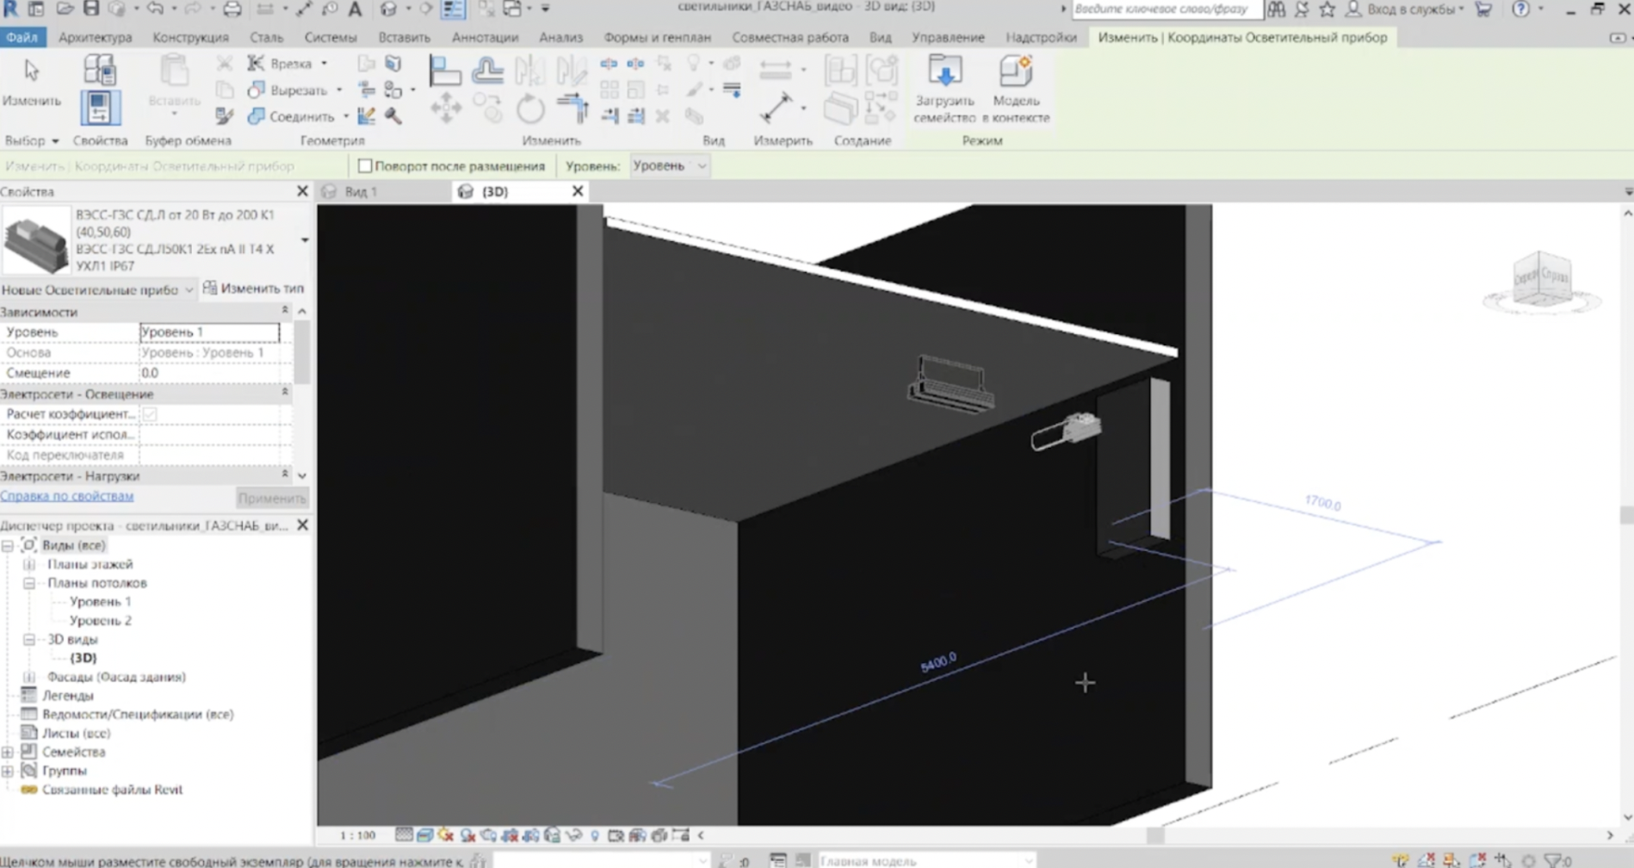Open the family type selector dropdown
The width and height of the screenshot is (1634, 868).
[304, 240]
